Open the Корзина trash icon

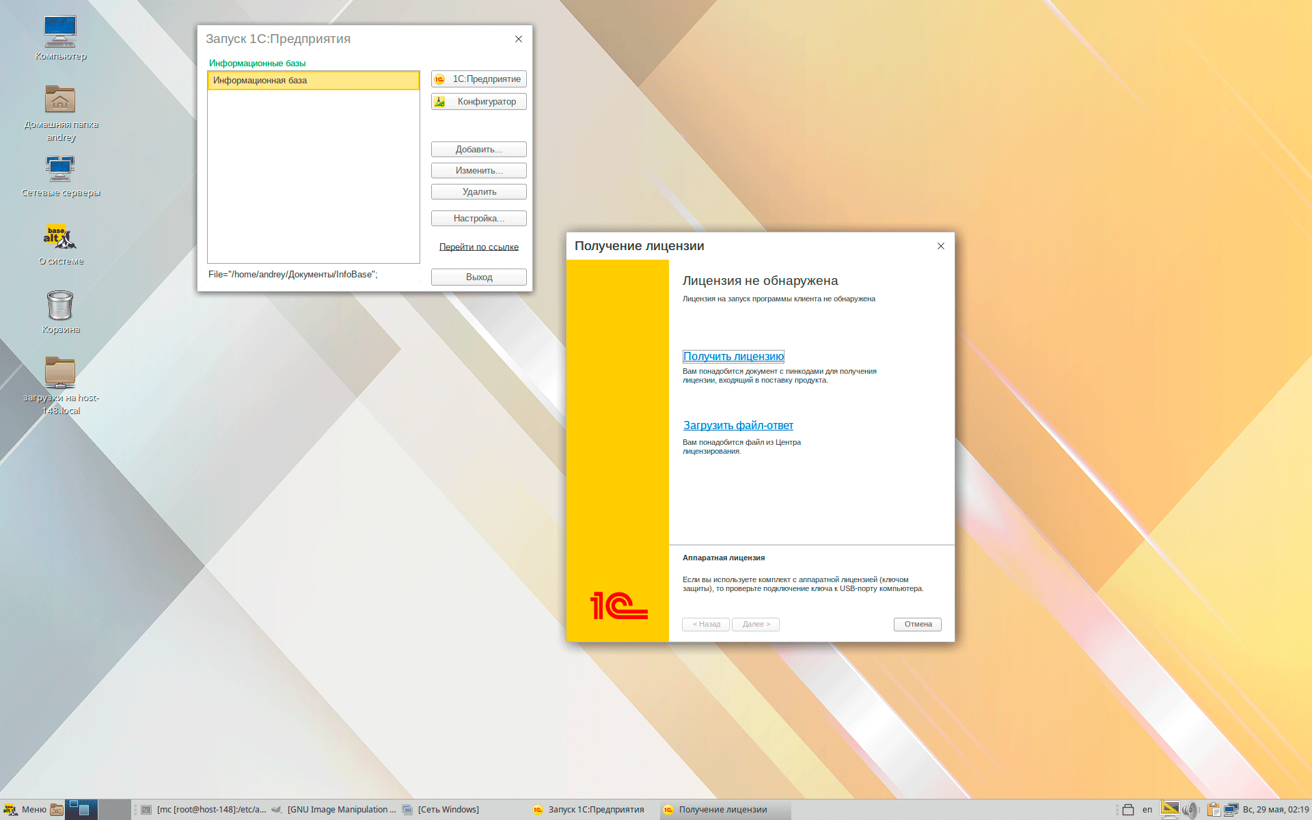tap(60, 305)
